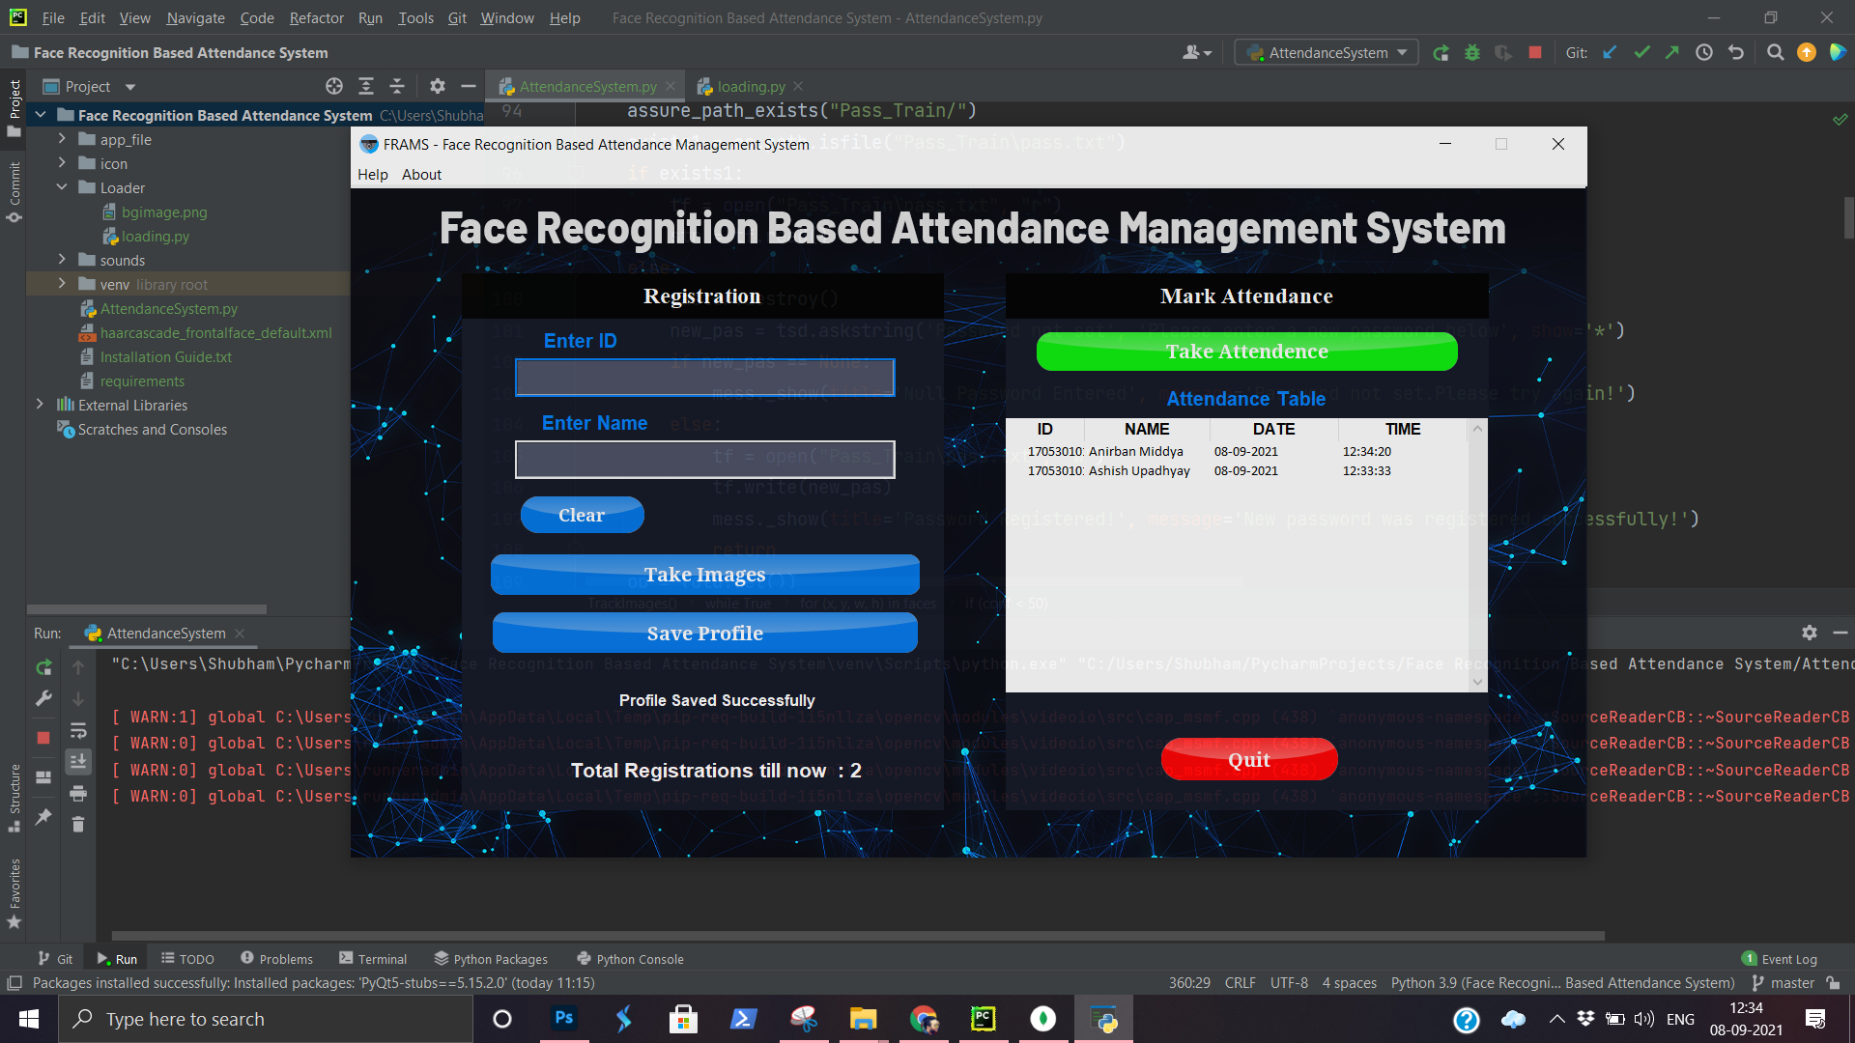Expand the app_file folder
The image size is (1855, 1043).
coord(62,139)
